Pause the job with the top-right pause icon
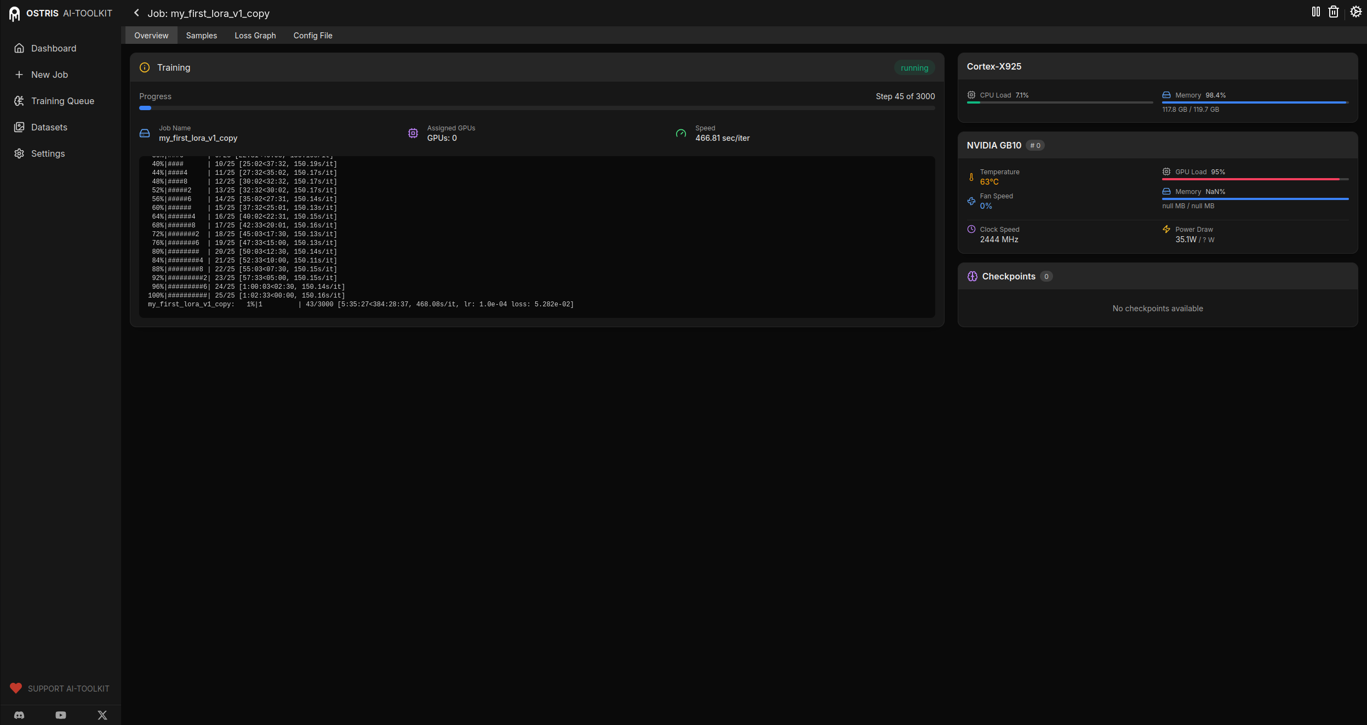This screenshot has width=1367, height=725. 1315,12
